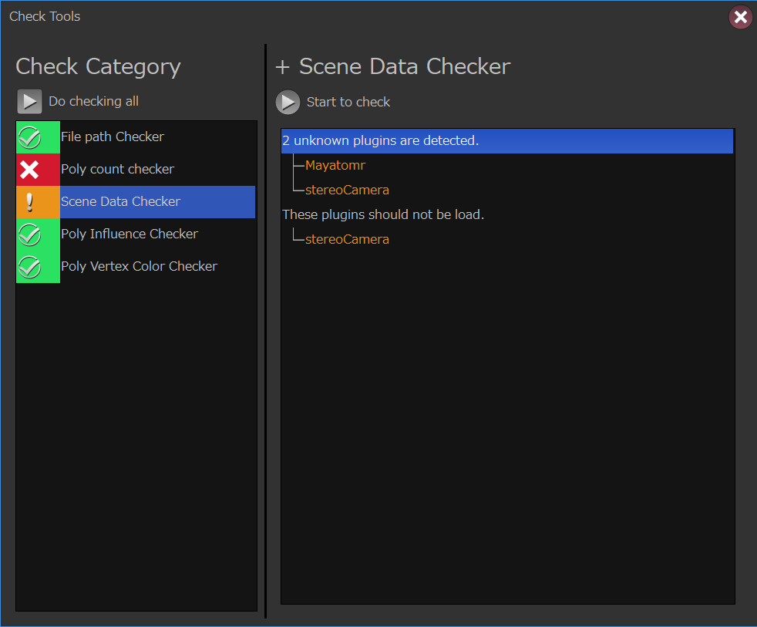
Task: Select stereoCamera under plugins that should not load
Action: (x=347, y=239)
